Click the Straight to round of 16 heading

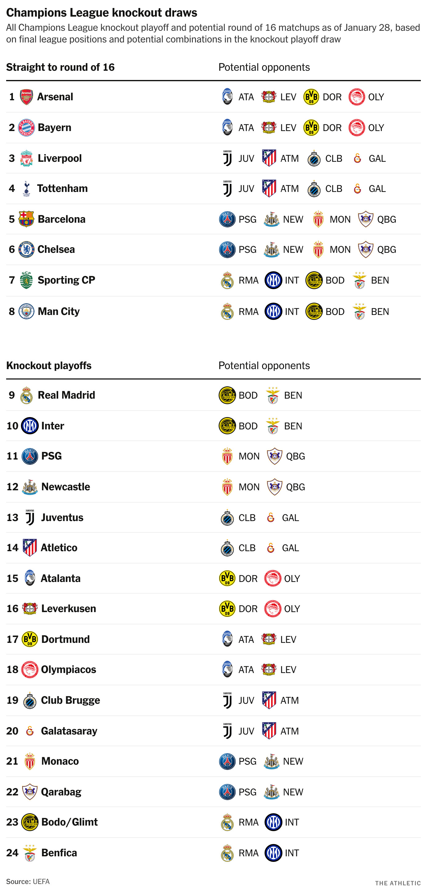[x=60, y=67]
